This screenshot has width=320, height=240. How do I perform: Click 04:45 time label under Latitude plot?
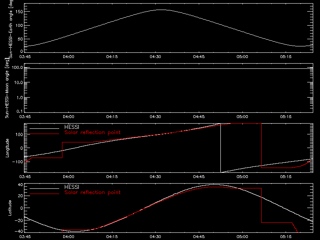tap(199, 237)
